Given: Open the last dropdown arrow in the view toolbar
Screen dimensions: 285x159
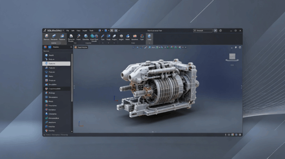Looking at the screenshot, I should pyautogui.click(x=186, y=47).
